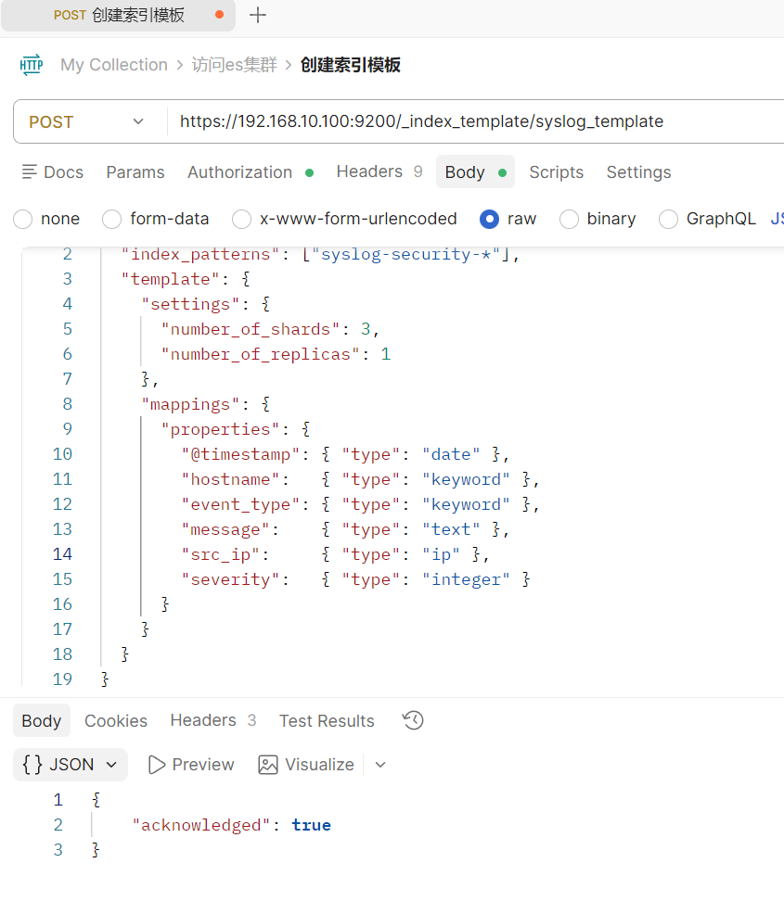
Task: Click the Docs list icon
Action: point(30,172)
